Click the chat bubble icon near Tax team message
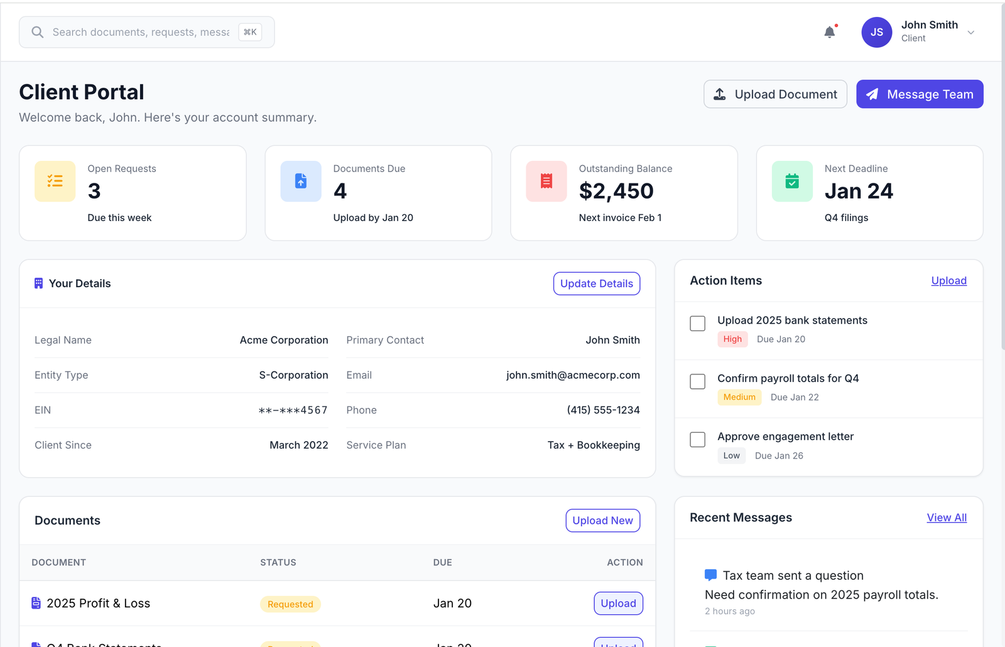The image size is (1005, 647). point(710,574)
